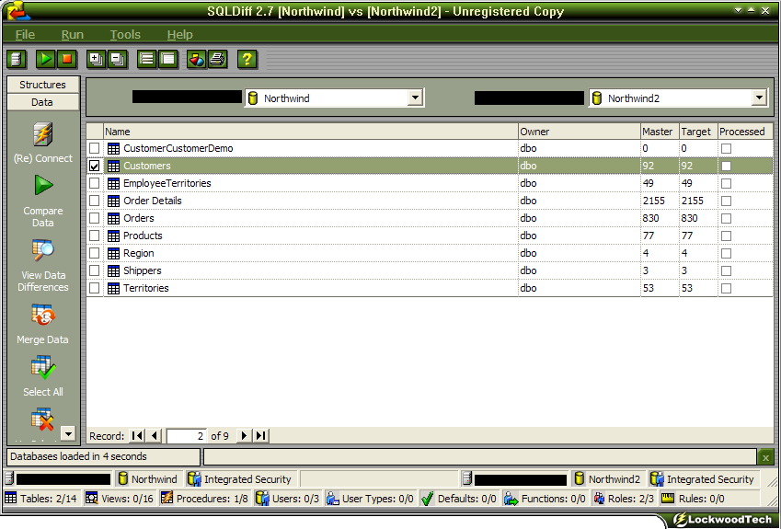
Task: Click the Target column header
Action: pos(698,132)
